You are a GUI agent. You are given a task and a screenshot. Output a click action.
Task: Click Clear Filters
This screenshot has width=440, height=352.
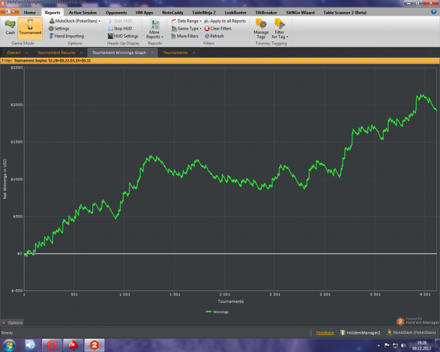tap(218, 28)
